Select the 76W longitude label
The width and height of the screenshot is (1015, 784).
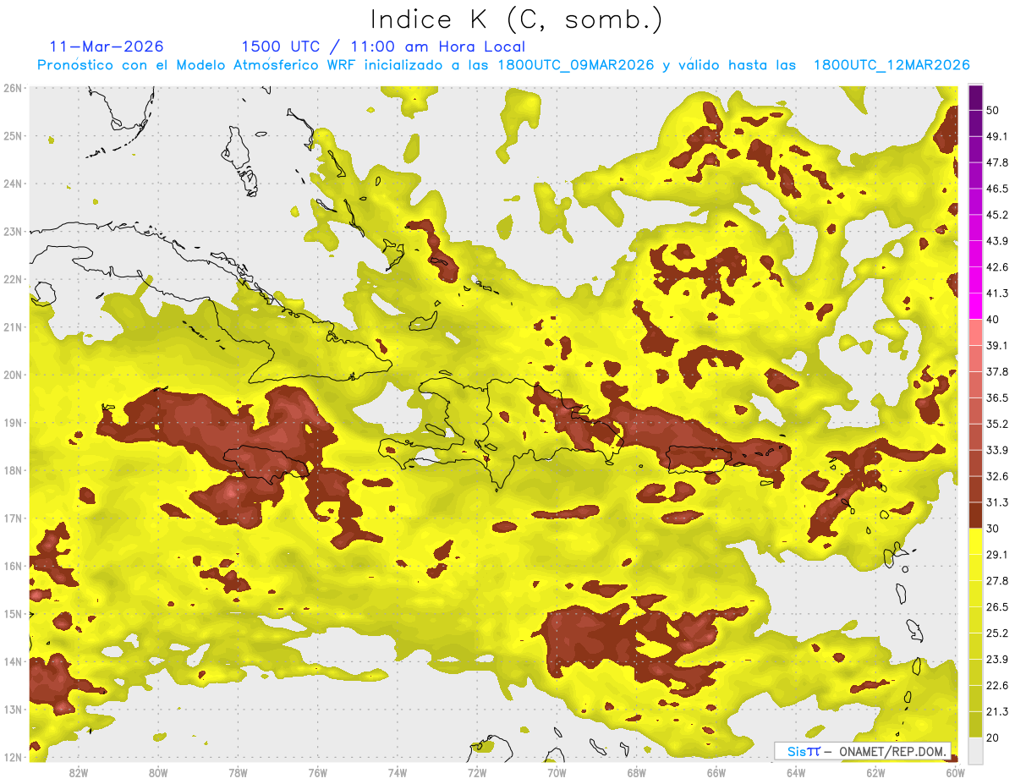pos(317,772)
